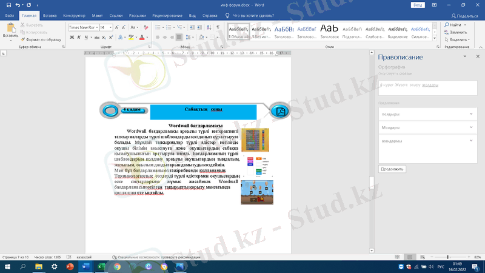Viewport: 485px width, 273px height.
Task: Save document via Quick Access floppy icon
Action: tap(8, 5)
